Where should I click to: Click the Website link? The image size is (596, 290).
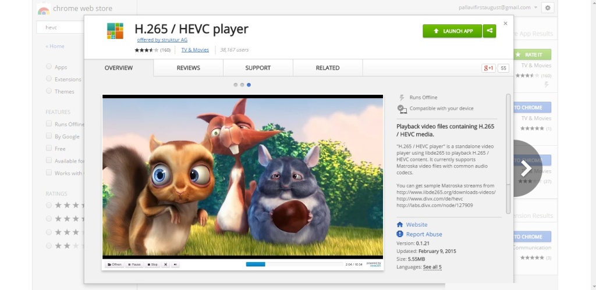pos(417,225)
